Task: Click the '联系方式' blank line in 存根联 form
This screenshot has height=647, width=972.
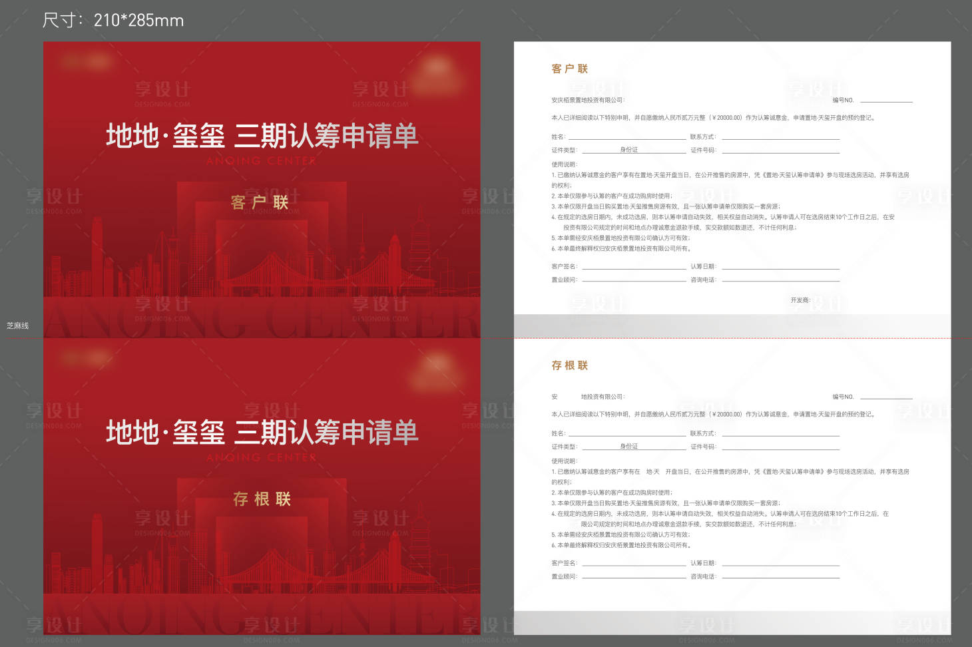Action: tap(781, 435)
